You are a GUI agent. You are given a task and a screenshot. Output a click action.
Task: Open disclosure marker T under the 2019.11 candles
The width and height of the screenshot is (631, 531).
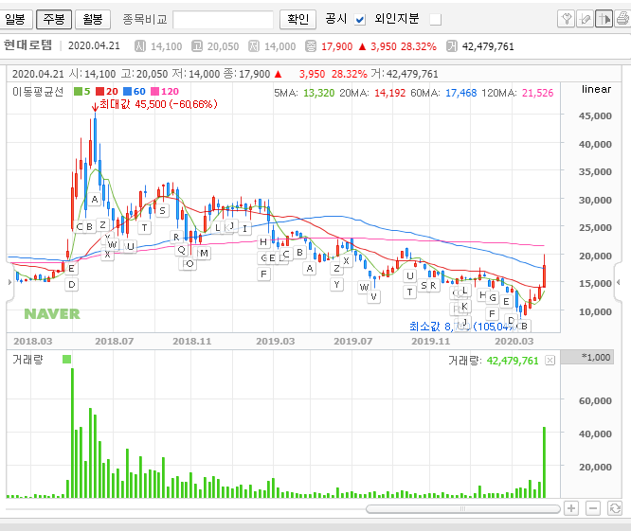point(409,292)
